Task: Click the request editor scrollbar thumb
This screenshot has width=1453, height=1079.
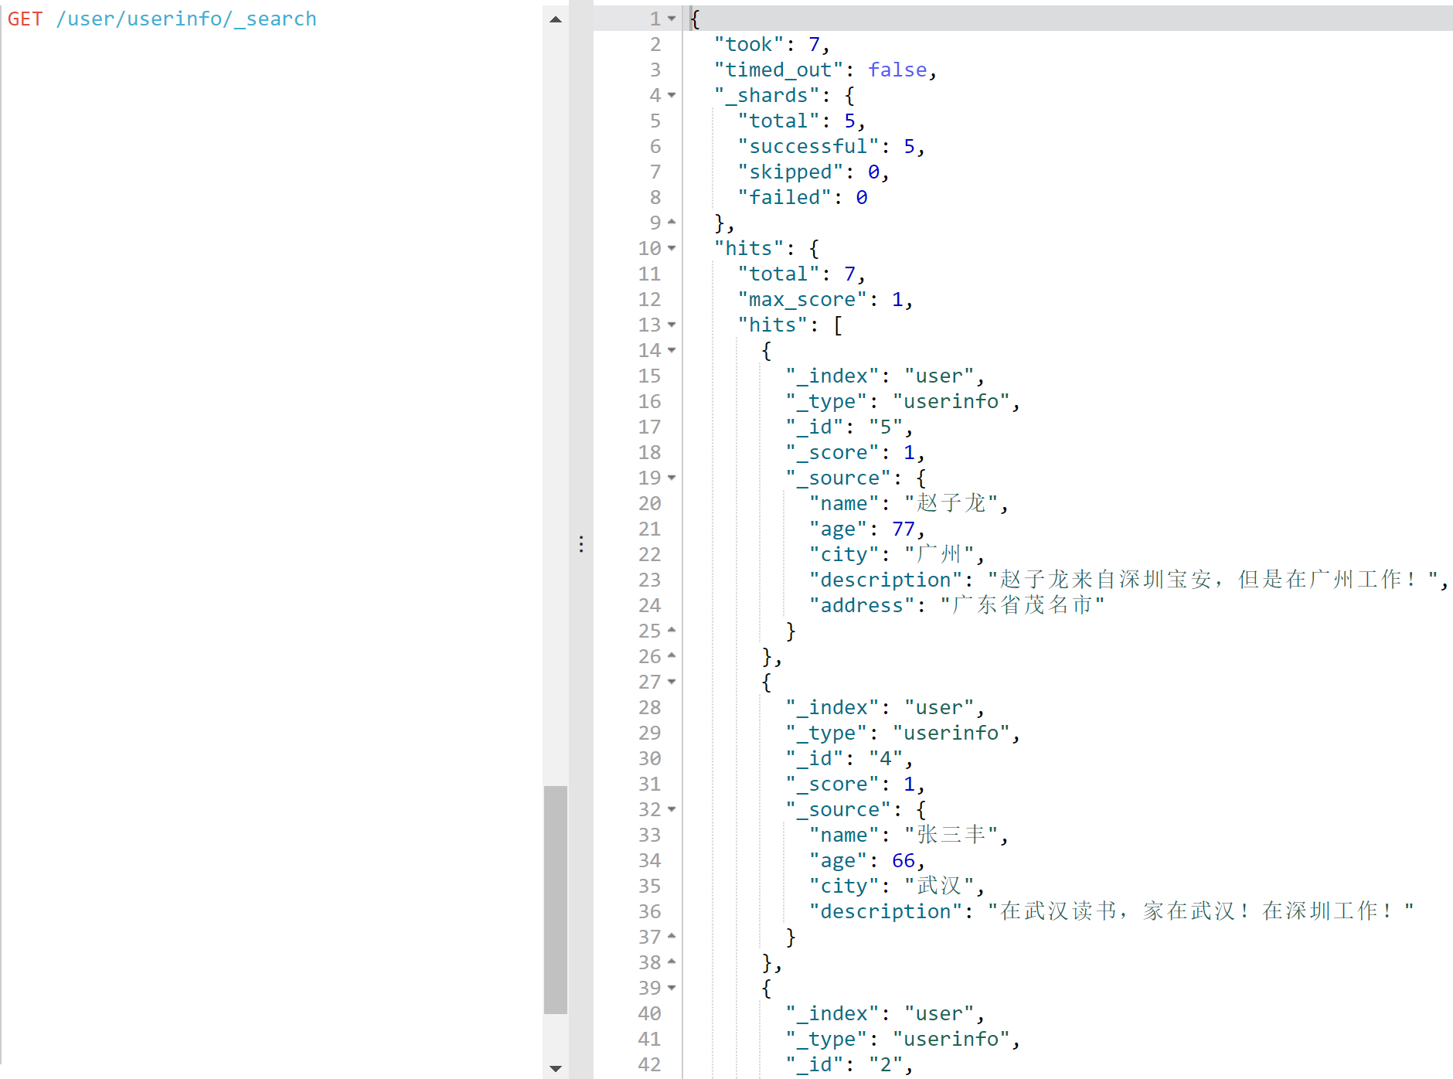Action: pyautogui.click(x=556, y=900)
